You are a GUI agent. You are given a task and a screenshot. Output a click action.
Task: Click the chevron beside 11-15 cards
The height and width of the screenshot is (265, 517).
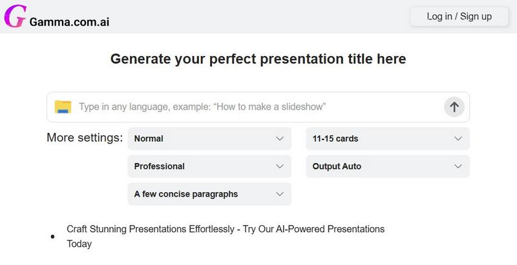(x=458, y=139)
